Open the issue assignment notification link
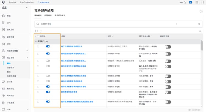 point(73,54)
